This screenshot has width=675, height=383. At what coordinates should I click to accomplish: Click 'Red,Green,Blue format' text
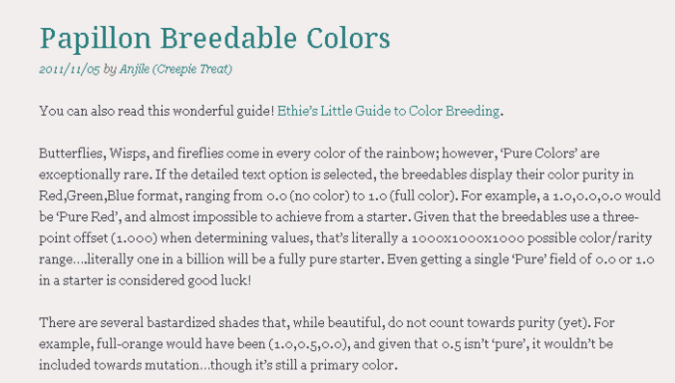click(x=108, y=196)
